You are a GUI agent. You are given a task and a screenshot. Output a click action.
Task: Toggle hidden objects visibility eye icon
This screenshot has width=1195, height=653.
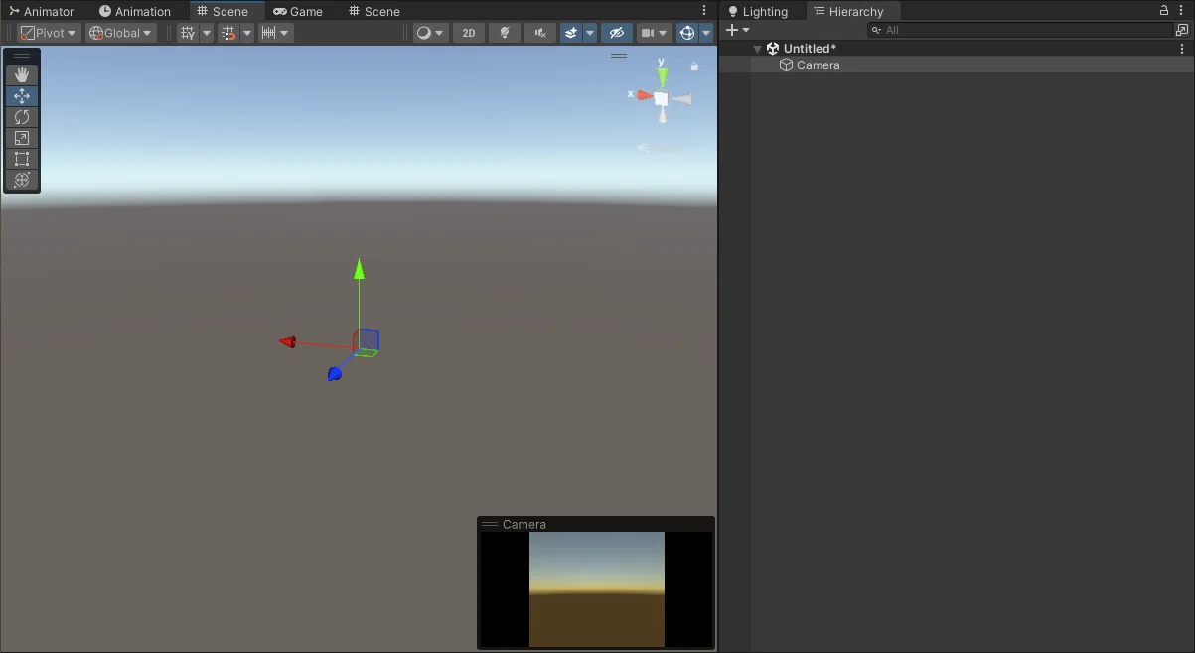tap(617, 33)
